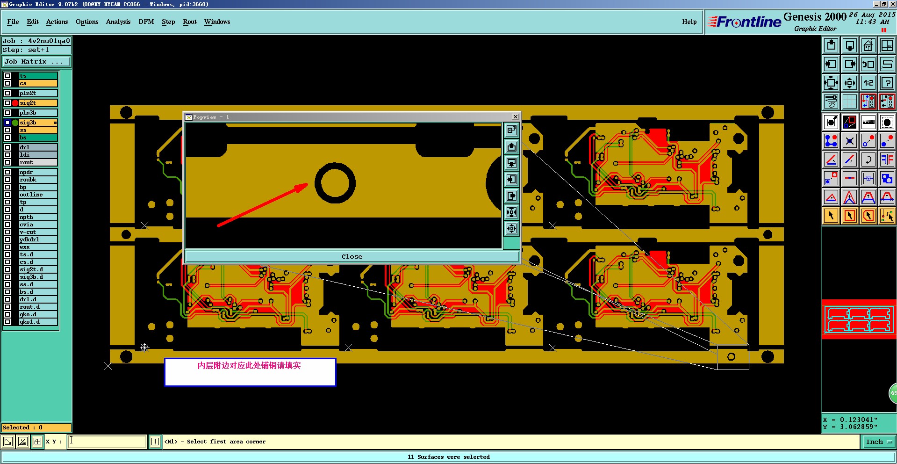Toggle the sig2t layer checkbox
897x464 pixels.
coord(7,103)
